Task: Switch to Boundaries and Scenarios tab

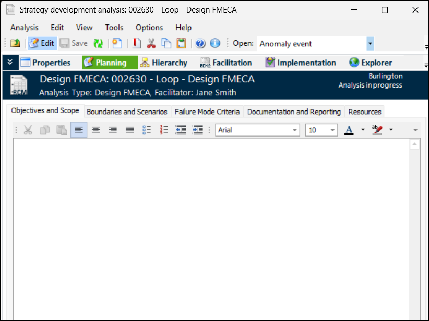Action: click(127, 112)
